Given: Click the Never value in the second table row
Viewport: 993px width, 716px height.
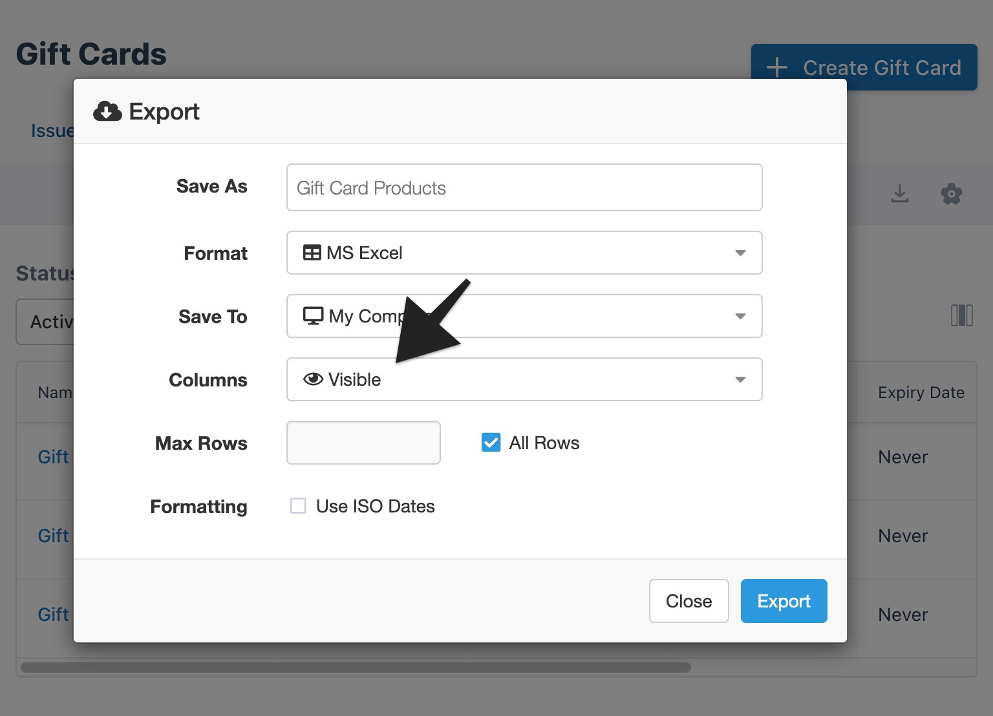Looking at the screenshot, I should coord(903,536).
